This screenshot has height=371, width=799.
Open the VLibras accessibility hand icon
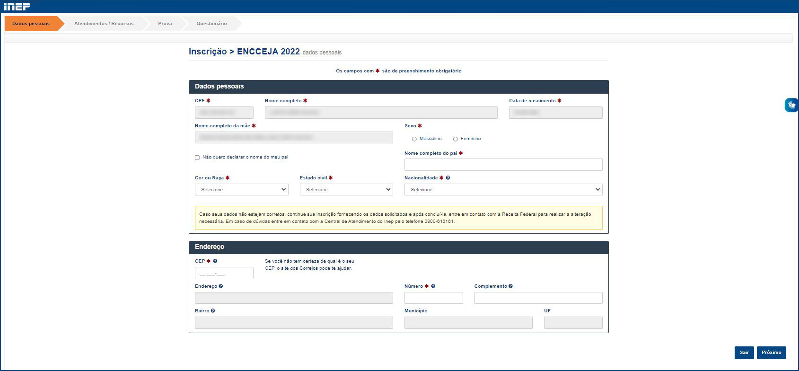tap(791, 105)
